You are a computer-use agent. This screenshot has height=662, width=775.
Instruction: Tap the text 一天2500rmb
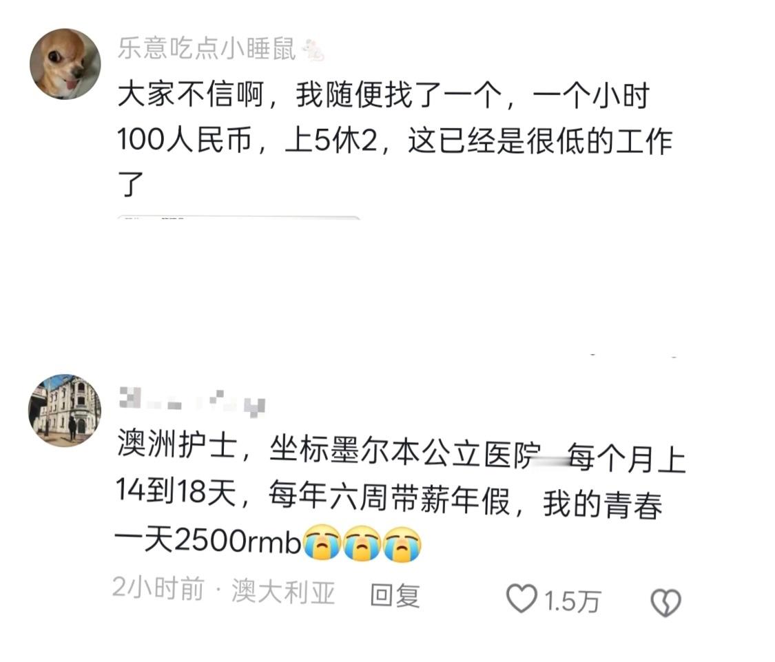[207, 540]
